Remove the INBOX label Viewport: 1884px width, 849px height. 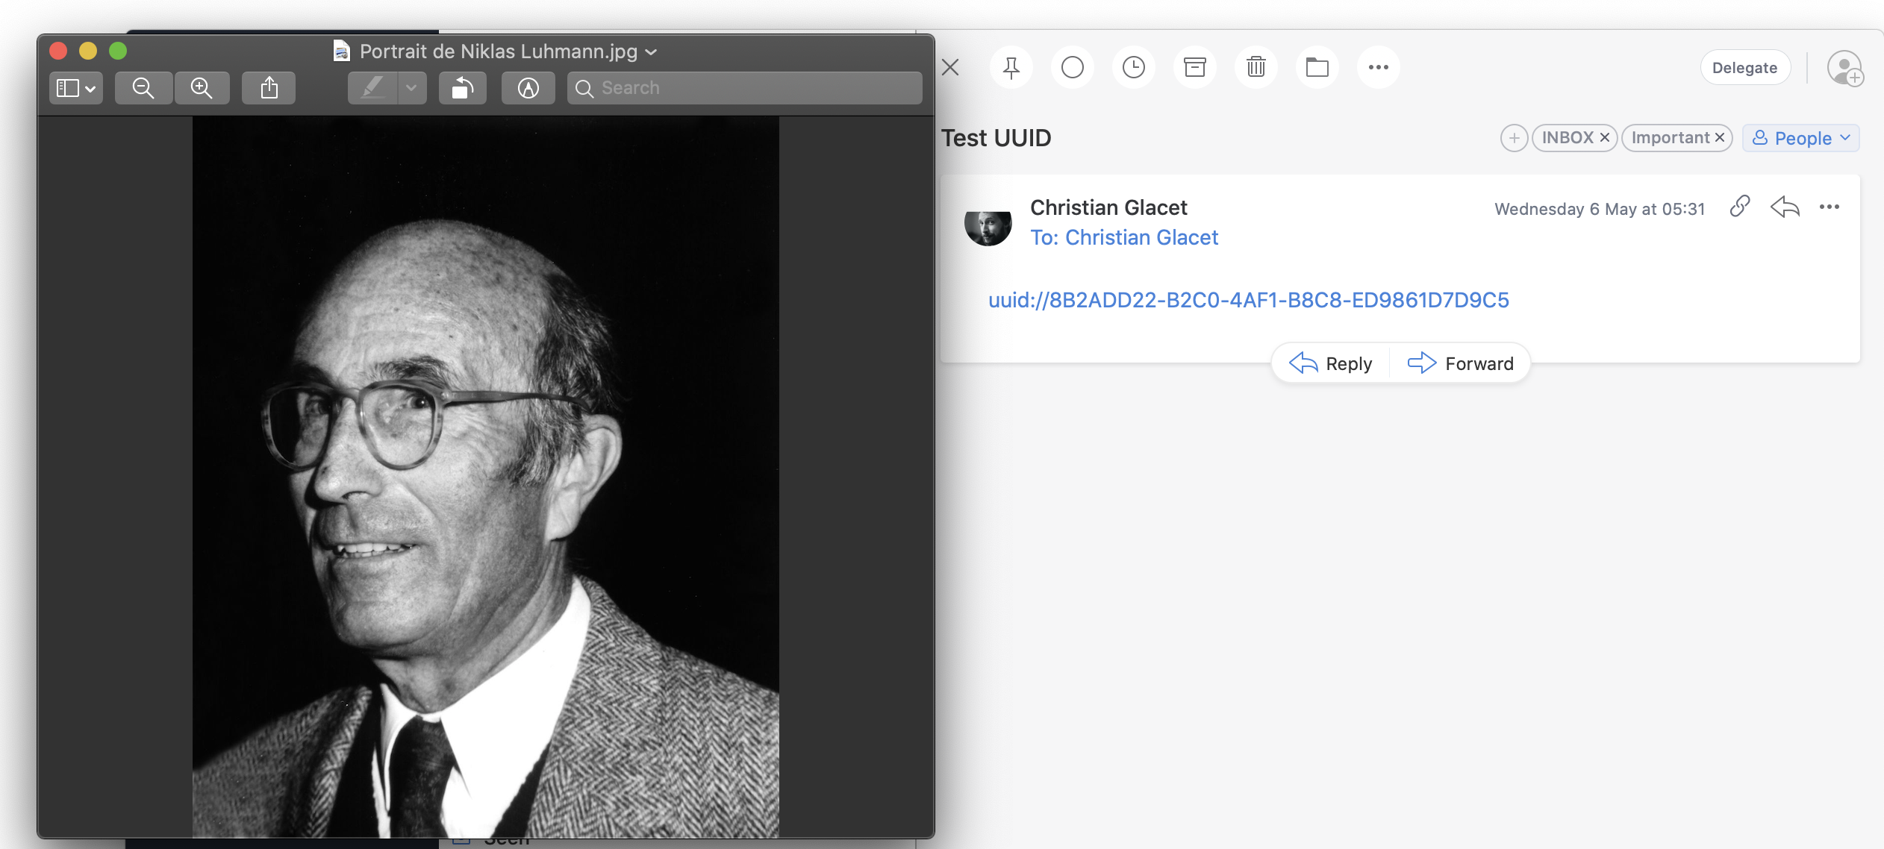(1604, 138)
